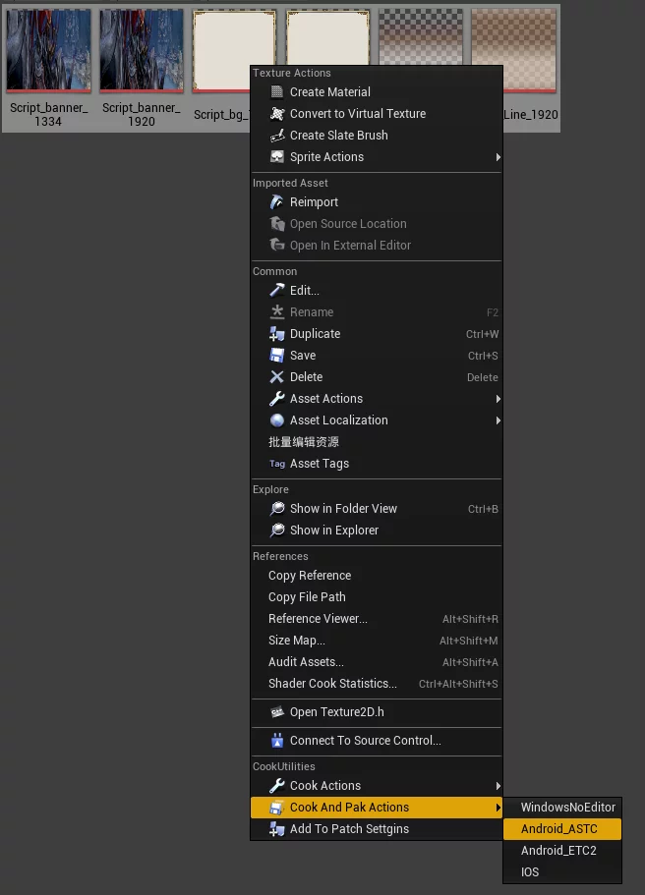Click the Delete X icon

click(x=277, y=377)
